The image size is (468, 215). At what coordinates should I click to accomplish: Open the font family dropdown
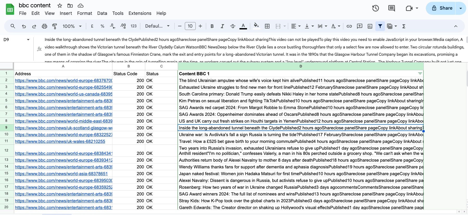(157, 26)
